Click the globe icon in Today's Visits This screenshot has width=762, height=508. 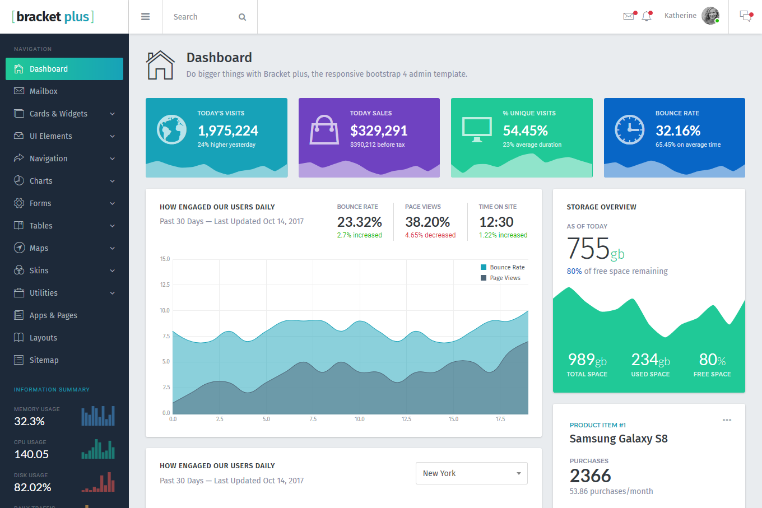click(x=171, y=129)
